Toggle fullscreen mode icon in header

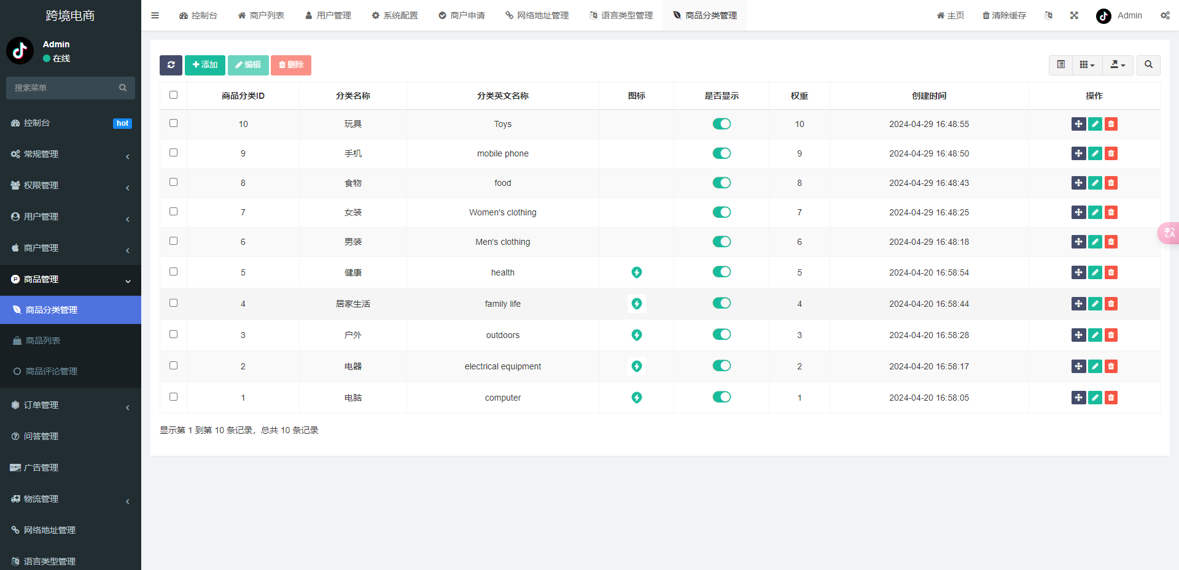1074,15
